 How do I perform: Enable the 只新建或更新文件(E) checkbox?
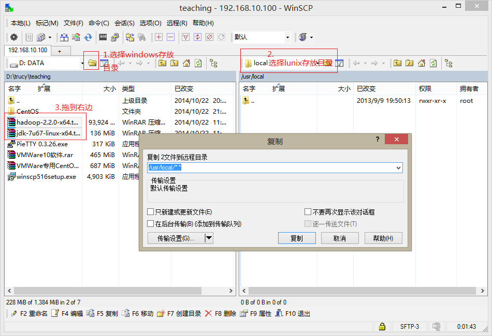click(x=150, y=212)
